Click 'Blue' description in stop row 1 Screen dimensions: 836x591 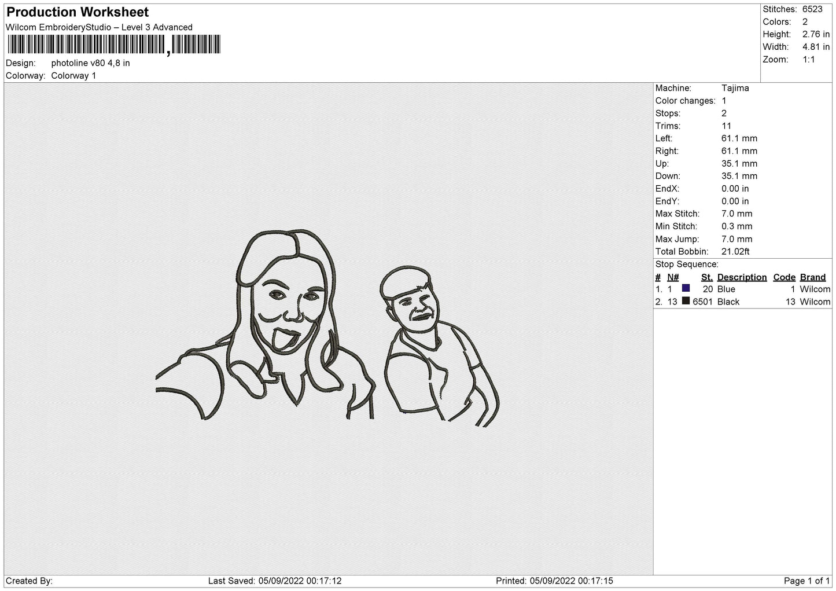[x=726, y=289]
